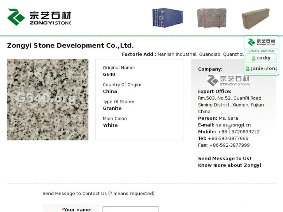The width and height of the screenshot is (283, 212).
Task: Open the granite slab image in header
Action: pyautogui.click(x=255, y=18)
